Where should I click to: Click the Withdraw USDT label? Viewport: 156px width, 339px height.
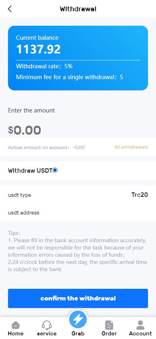pyautogui.click(x=30, y=171)
